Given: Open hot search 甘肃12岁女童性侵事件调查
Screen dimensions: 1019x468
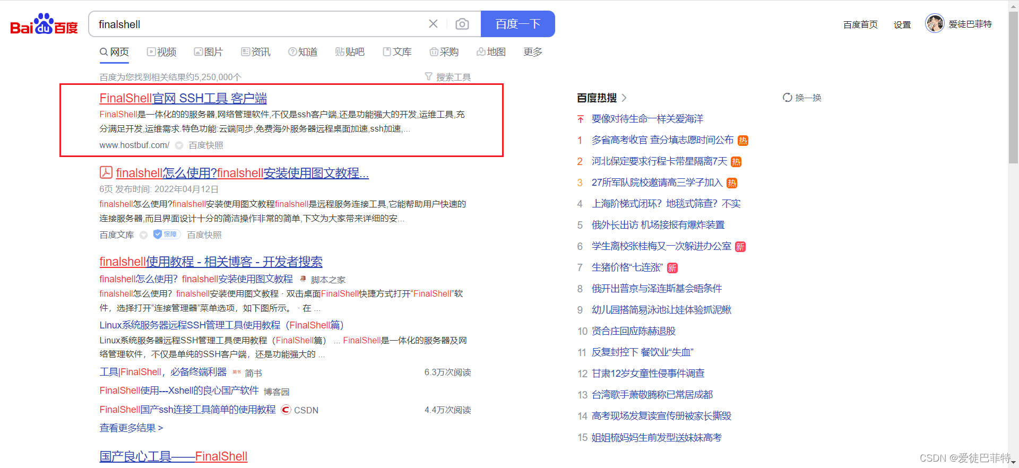Looking at the screenshot, I should tap(648, 374).
